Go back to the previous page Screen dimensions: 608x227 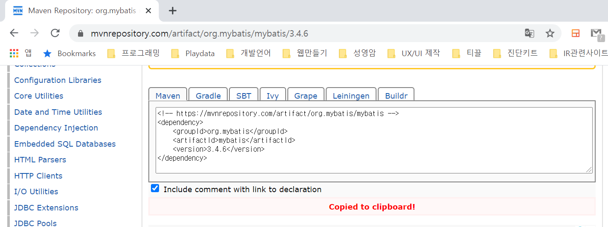(x=14, y=33)
